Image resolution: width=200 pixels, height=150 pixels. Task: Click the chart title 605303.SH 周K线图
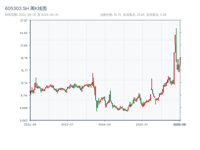26,8
